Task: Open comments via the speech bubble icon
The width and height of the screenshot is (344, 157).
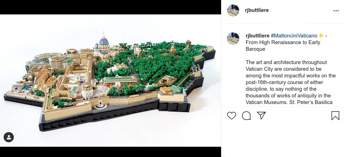Action: click(x=246, y=116)
